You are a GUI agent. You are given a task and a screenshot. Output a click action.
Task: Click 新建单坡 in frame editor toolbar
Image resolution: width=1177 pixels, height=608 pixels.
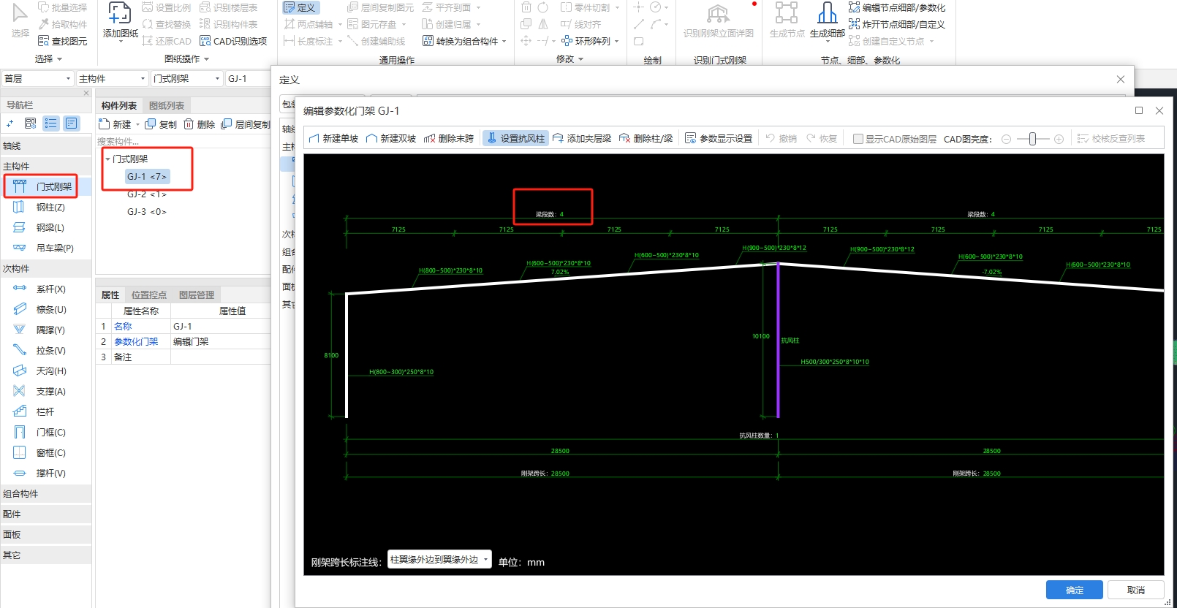[333, 138]
